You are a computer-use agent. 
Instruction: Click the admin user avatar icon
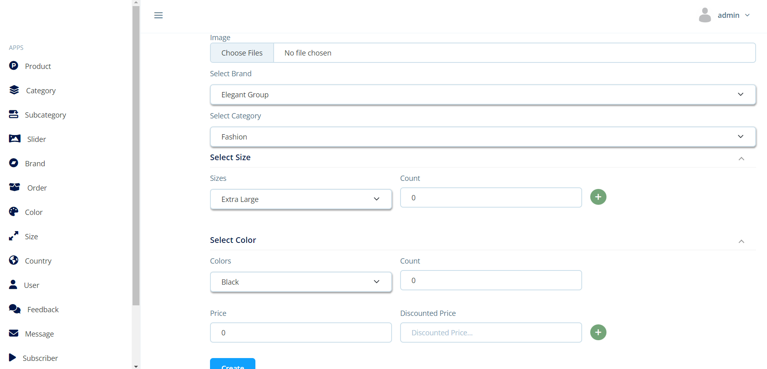pos(705,15)
